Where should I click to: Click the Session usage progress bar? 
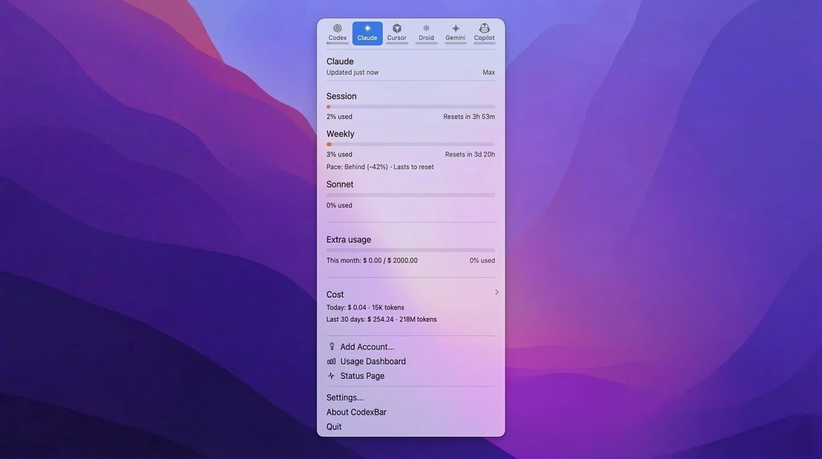coord(411,107)
